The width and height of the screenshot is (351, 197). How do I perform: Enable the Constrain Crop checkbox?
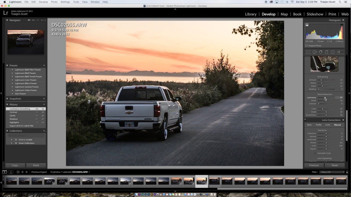(x=315, y=153)
